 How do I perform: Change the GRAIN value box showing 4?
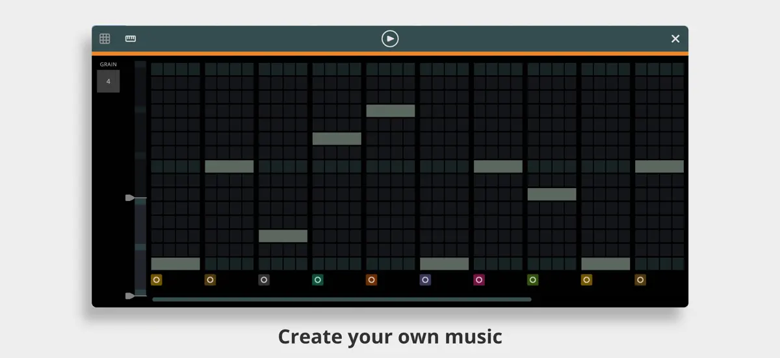tap(109, 82)
